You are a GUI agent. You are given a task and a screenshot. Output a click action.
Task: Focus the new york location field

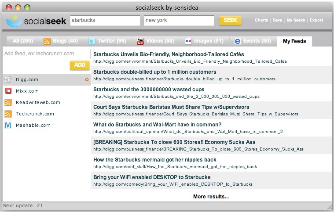point(179,20)
